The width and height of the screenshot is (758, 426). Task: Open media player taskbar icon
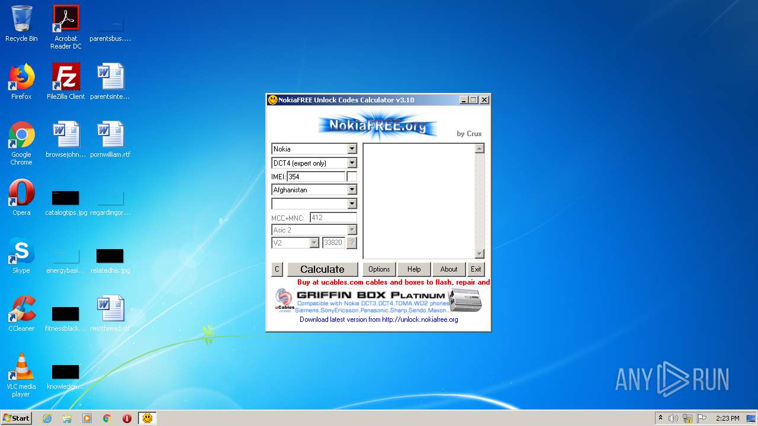pos(87,418)
